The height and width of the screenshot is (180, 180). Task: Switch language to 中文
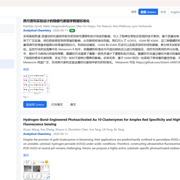163,12
